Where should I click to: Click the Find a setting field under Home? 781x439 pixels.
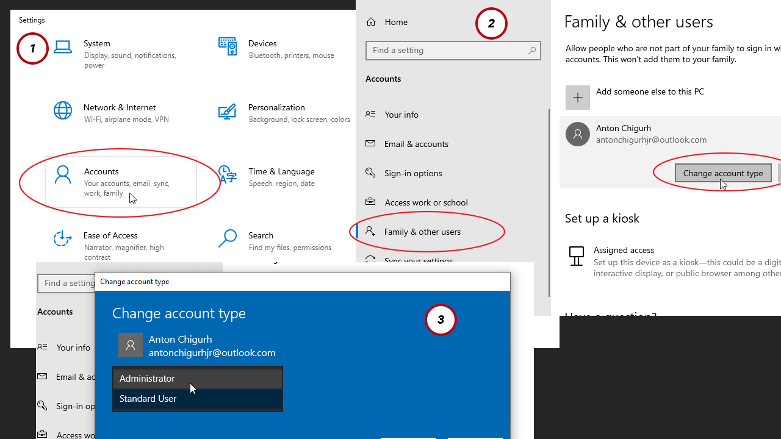point(453,51)
